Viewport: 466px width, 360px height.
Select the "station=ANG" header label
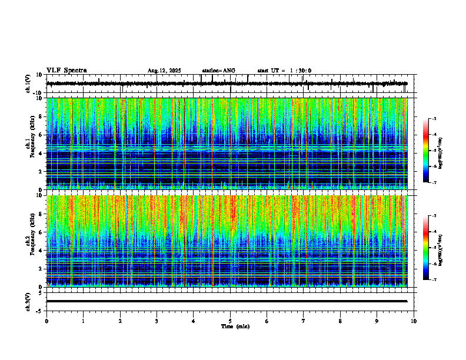218,71
